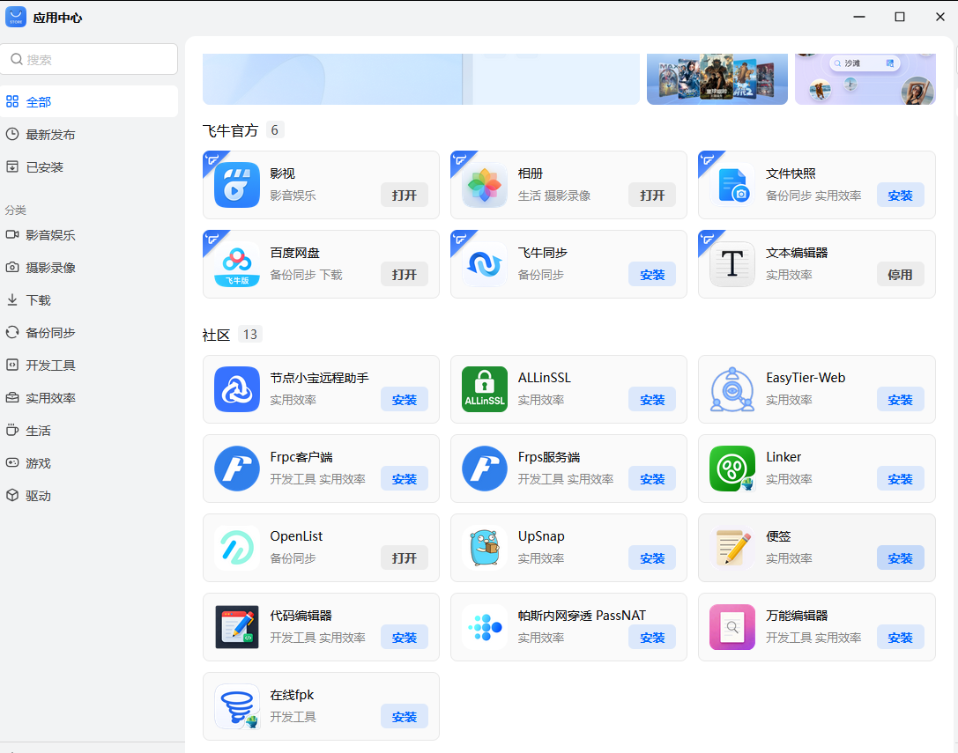Viewport: 958px width, 753px height.
Task: Select the OpenList app icon
Action: pos(235,548)
